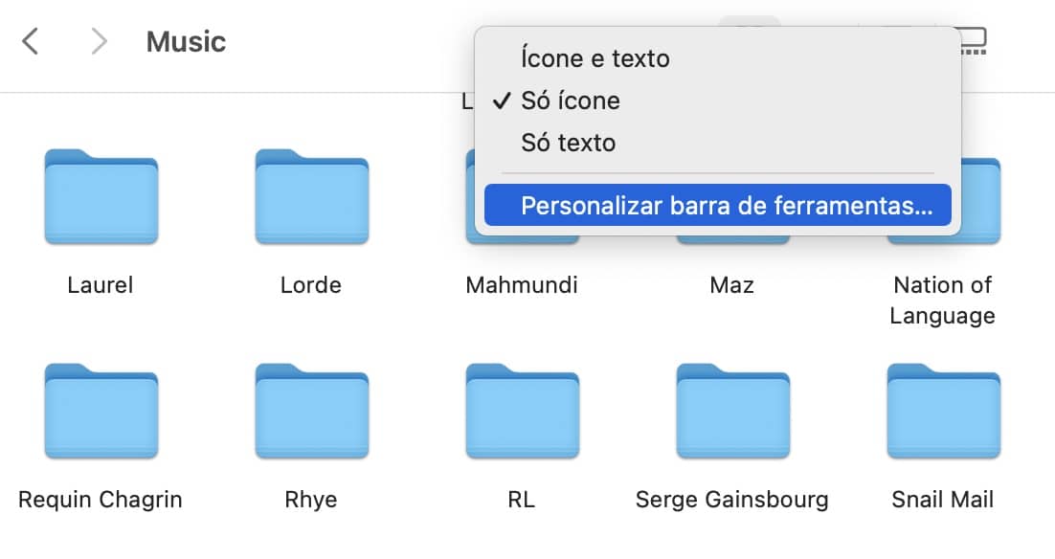
Task: Click the "Laurel" name label text
Action: pos(101,285)
